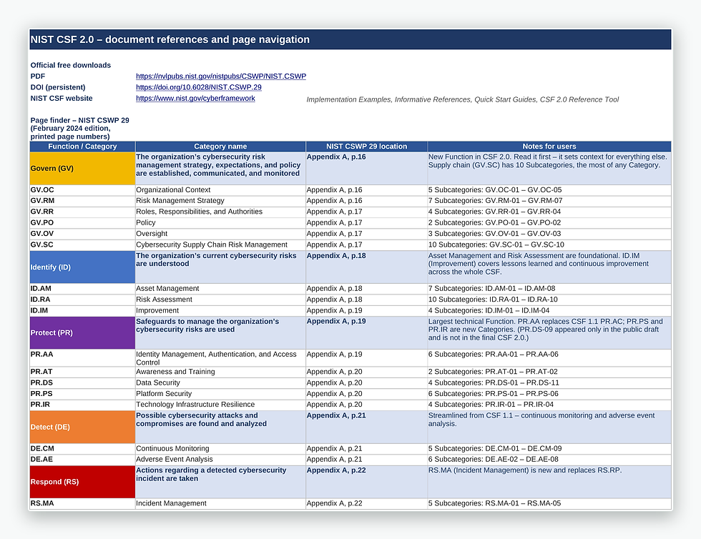Select the ID.AM row code cell
701x539 pixels.
(x=82, y=289)
